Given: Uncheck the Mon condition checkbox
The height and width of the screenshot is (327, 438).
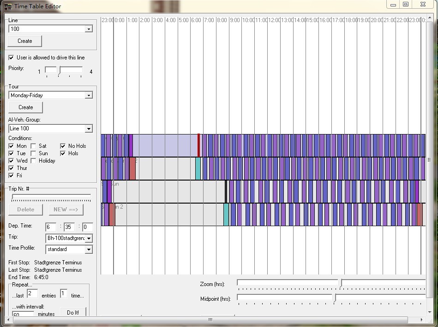Looking at the screenshot, I should click(x=12, y=146).
